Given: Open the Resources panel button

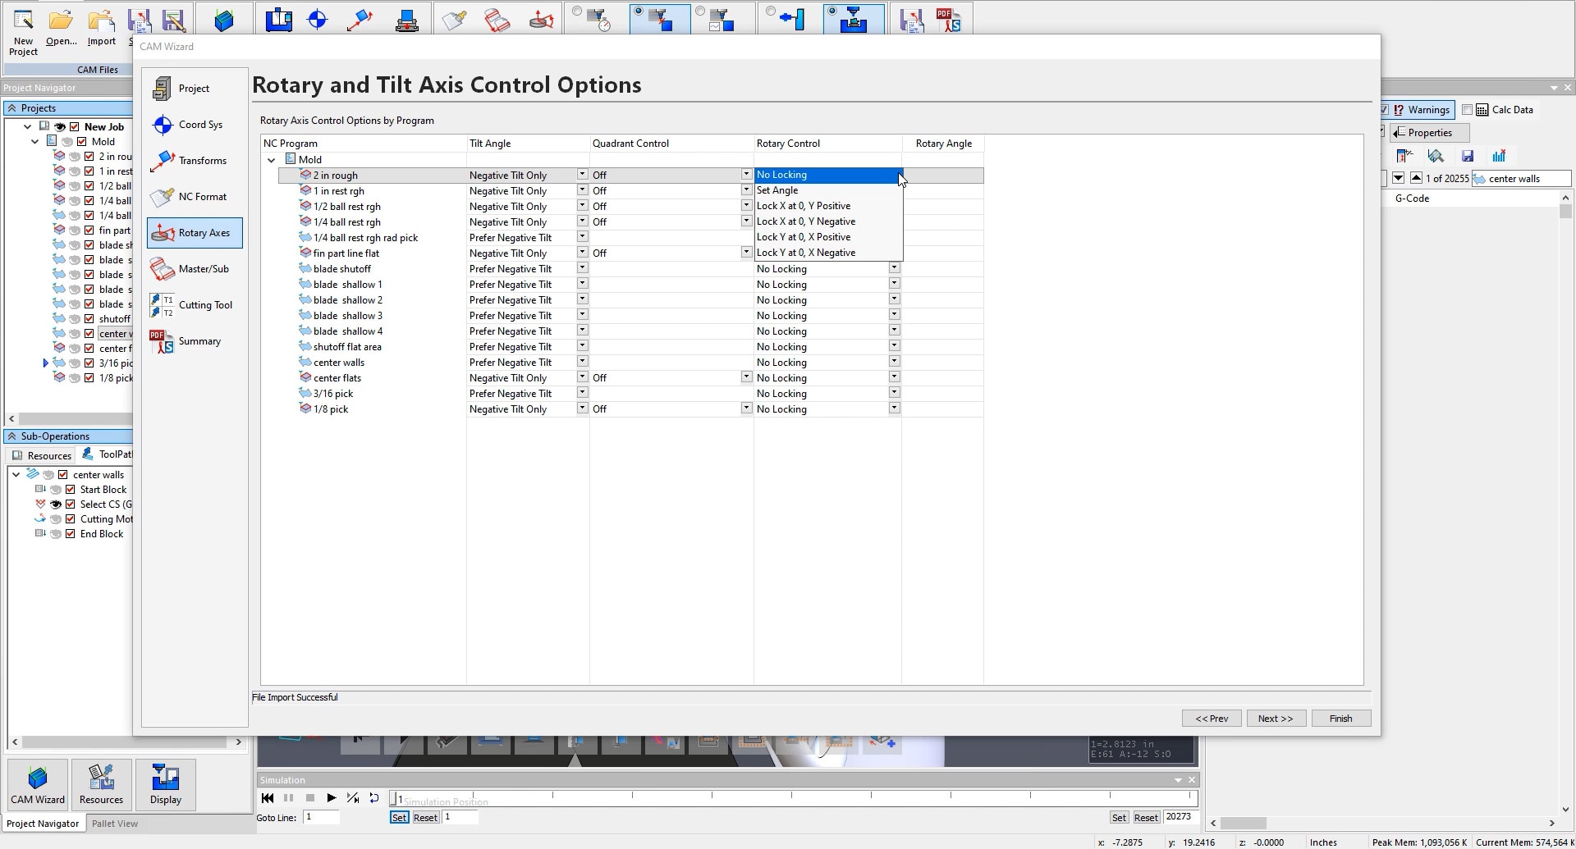Looking at the screenshot, I should [101, 784].
